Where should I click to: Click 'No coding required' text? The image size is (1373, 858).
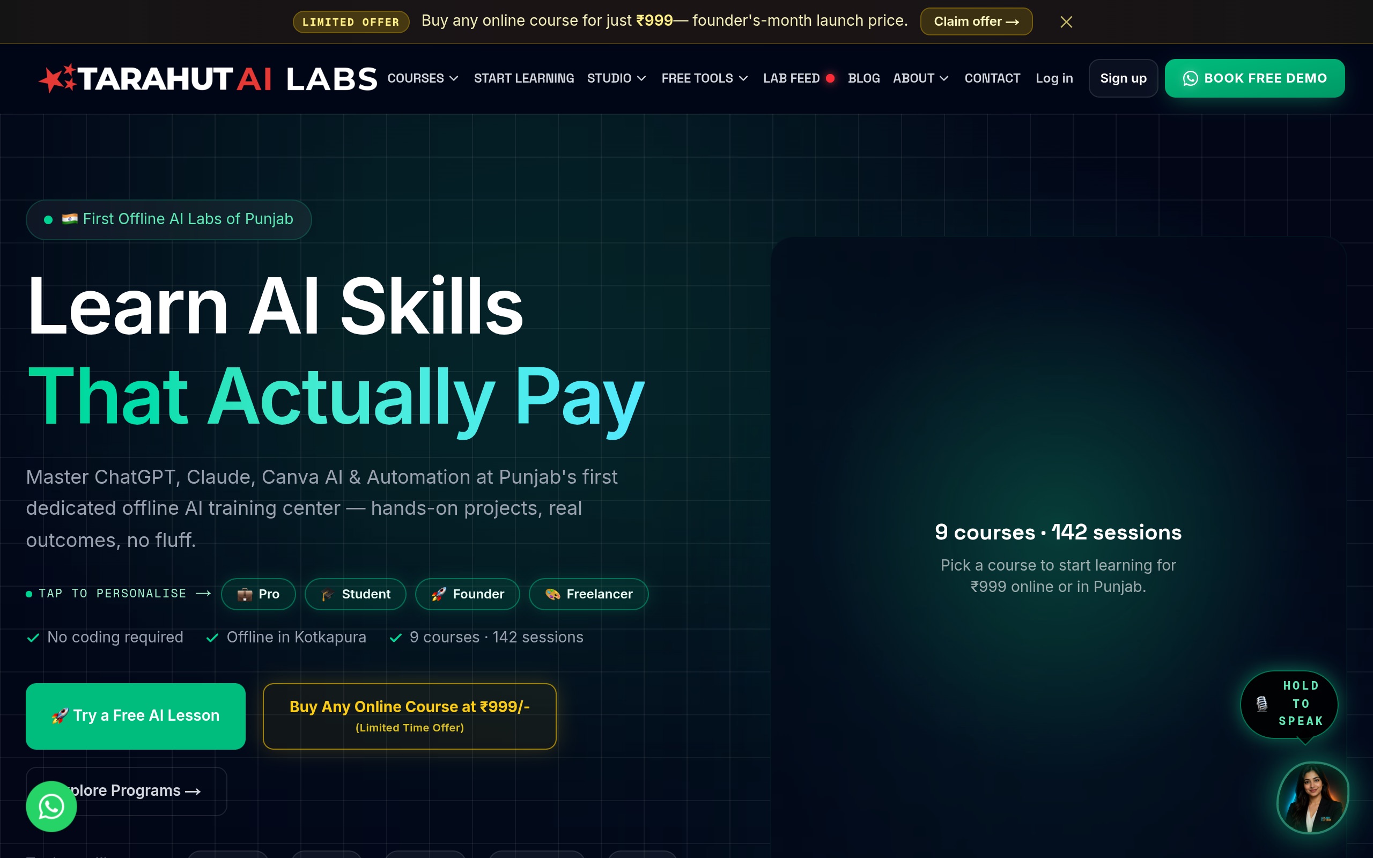[115, 637]
